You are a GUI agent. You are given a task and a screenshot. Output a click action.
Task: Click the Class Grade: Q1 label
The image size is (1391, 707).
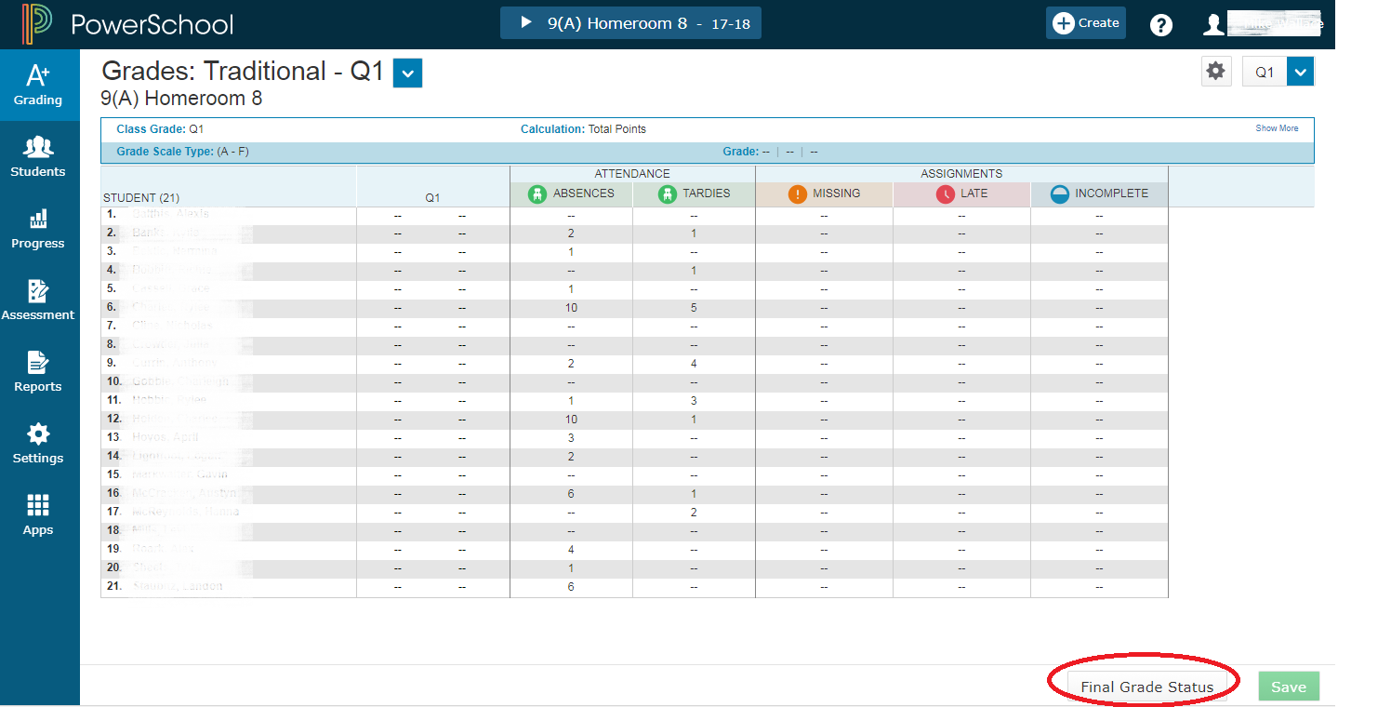tap(160, 129)
